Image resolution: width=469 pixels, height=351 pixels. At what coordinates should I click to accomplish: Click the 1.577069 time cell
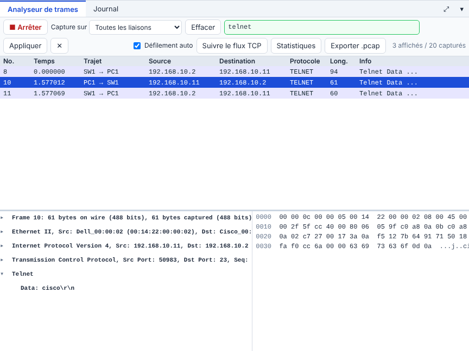click(x=49, y=93)
